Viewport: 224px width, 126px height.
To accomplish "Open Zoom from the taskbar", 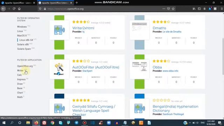I will tap(109, 123).
